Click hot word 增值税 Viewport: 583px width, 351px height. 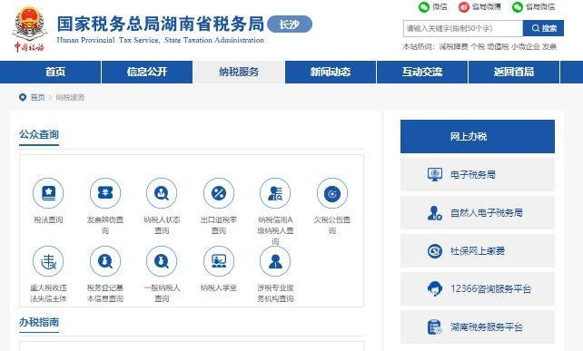498,47
